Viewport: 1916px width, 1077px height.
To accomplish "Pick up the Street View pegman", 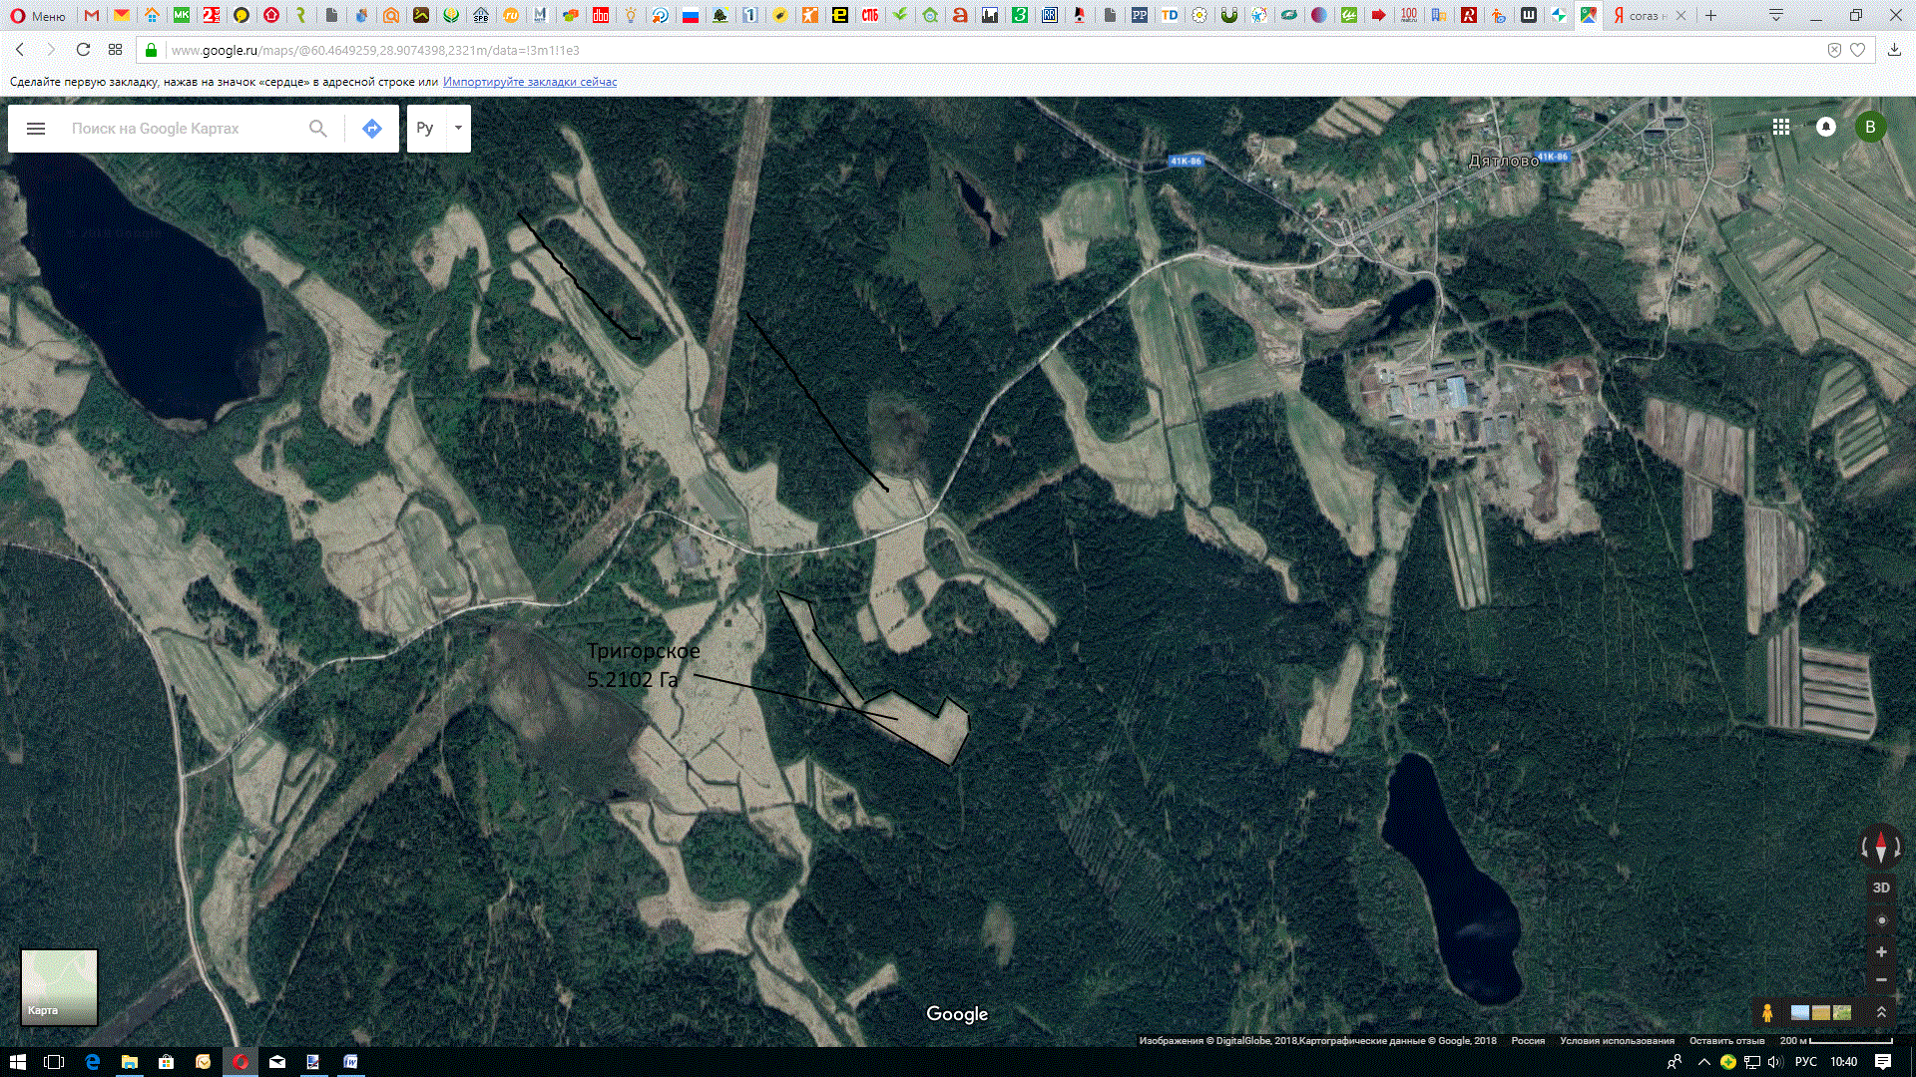I will [1767, 1013].
